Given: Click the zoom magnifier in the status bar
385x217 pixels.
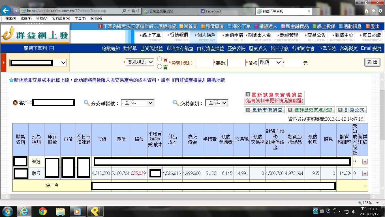Looking at the screenshot, I should (360, 203).
